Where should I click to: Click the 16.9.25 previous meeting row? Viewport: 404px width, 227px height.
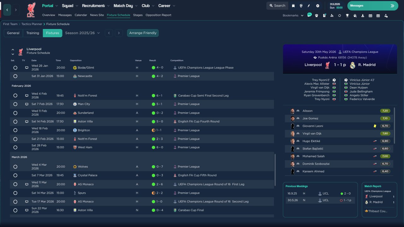click(320, 194)
